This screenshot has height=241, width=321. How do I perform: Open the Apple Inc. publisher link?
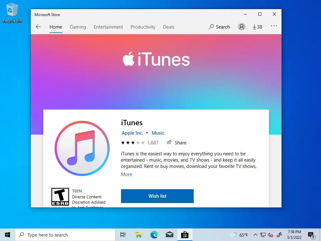tap(132, 133)
